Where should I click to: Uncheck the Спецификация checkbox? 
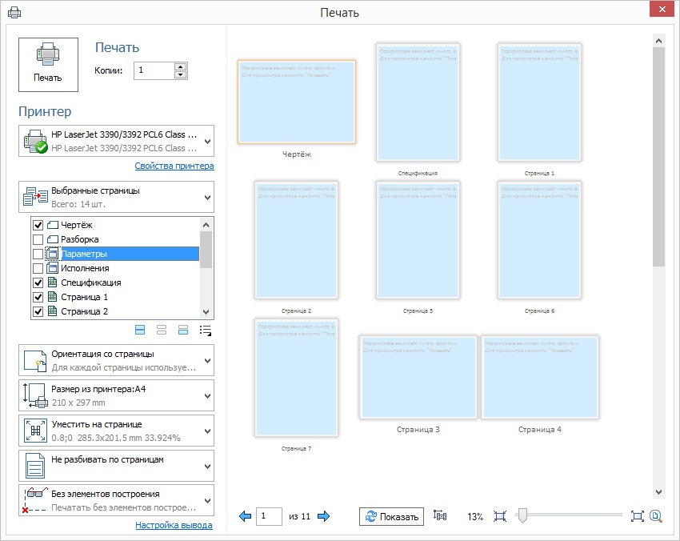[x=38, y=283]
